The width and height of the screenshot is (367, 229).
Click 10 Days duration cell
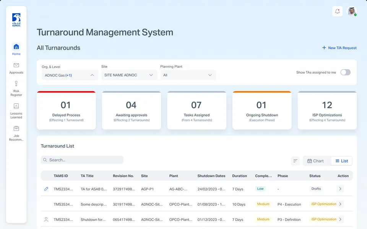tap(239, 204)
